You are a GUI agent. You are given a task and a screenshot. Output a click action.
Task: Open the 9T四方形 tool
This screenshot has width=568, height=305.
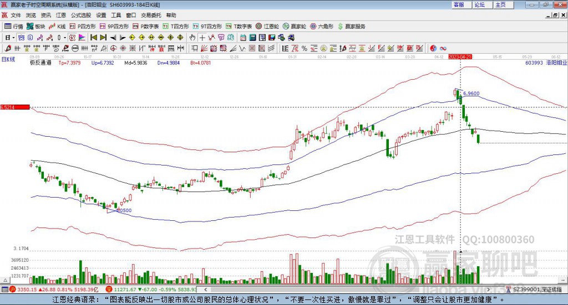(207, 27)
